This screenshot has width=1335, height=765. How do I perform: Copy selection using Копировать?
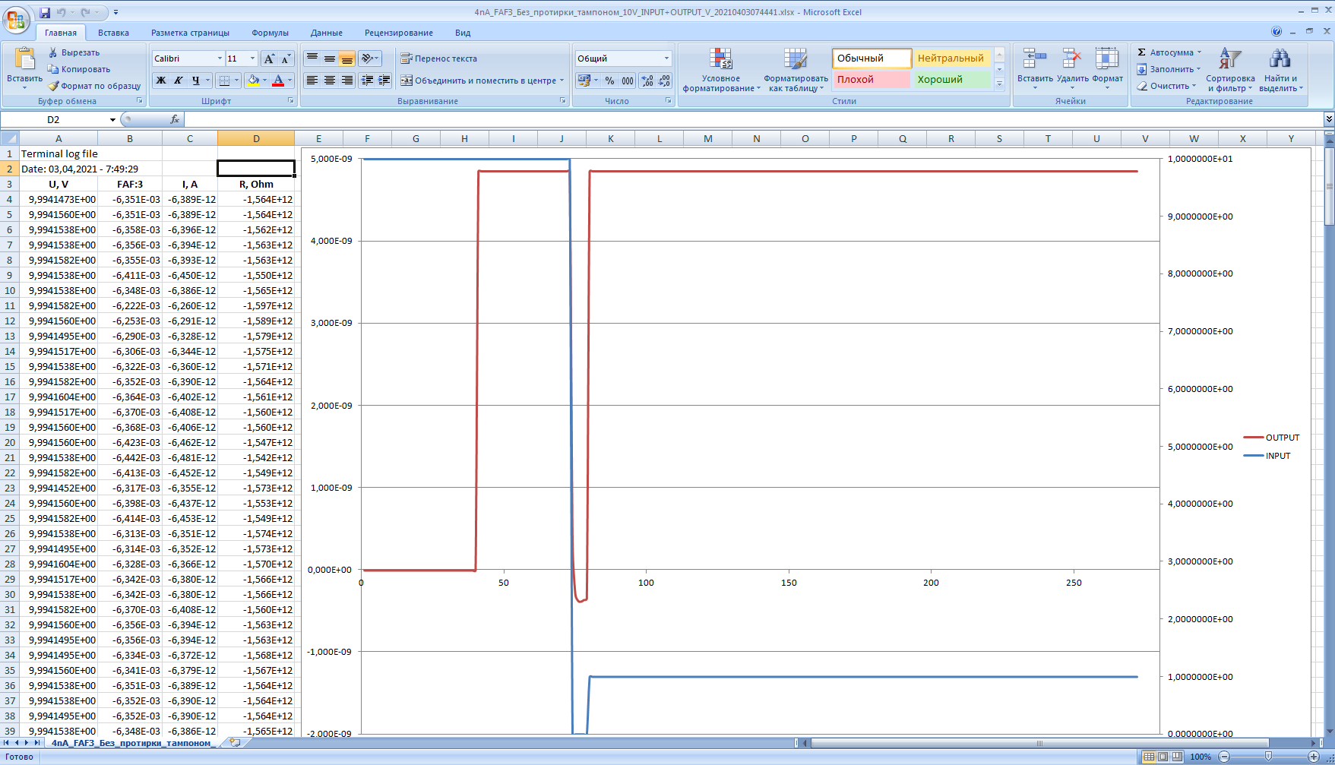[79, 69]
